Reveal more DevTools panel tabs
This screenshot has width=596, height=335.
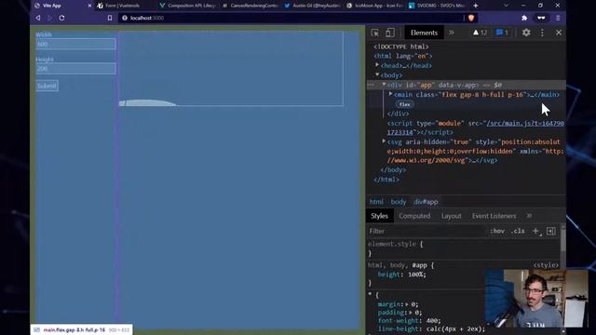click(451, 33)
